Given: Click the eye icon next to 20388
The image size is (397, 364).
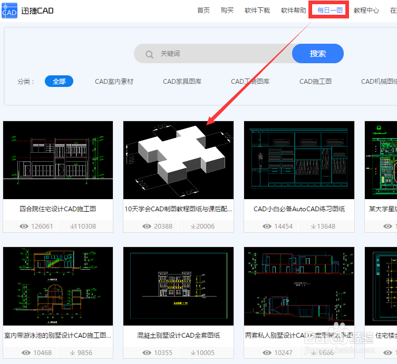Looking at the screenshot, I should [x=147, y=227].
